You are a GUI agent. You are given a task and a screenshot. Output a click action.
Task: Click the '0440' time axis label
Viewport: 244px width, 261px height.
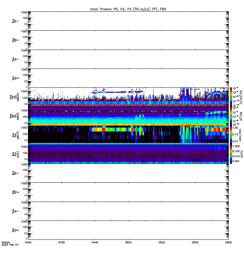(95, 242)
